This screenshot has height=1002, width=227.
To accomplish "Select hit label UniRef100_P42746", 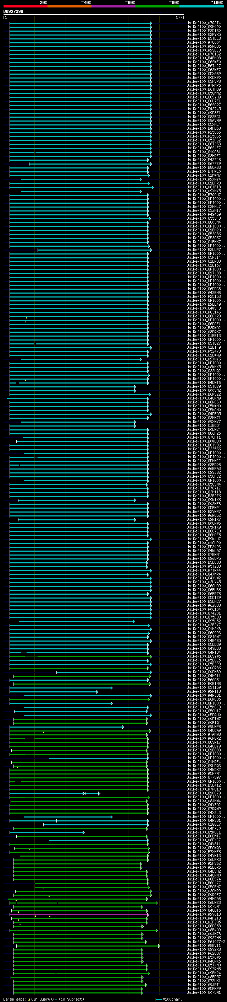I will 204,160.
